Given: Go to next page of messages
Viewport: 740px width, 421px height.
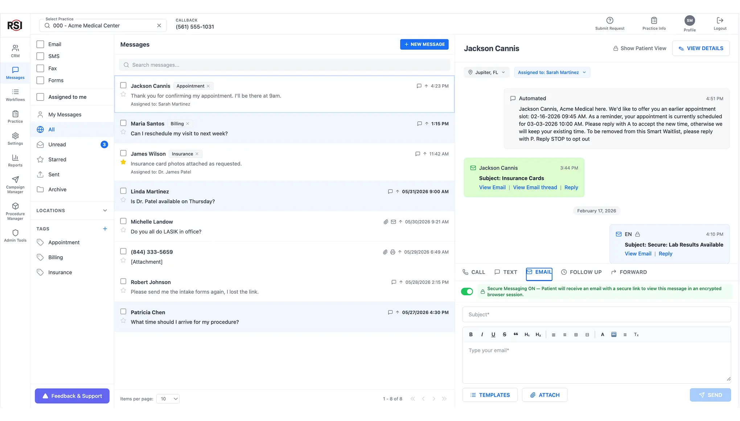Looking at the screenshot, I should click(434, 398).
